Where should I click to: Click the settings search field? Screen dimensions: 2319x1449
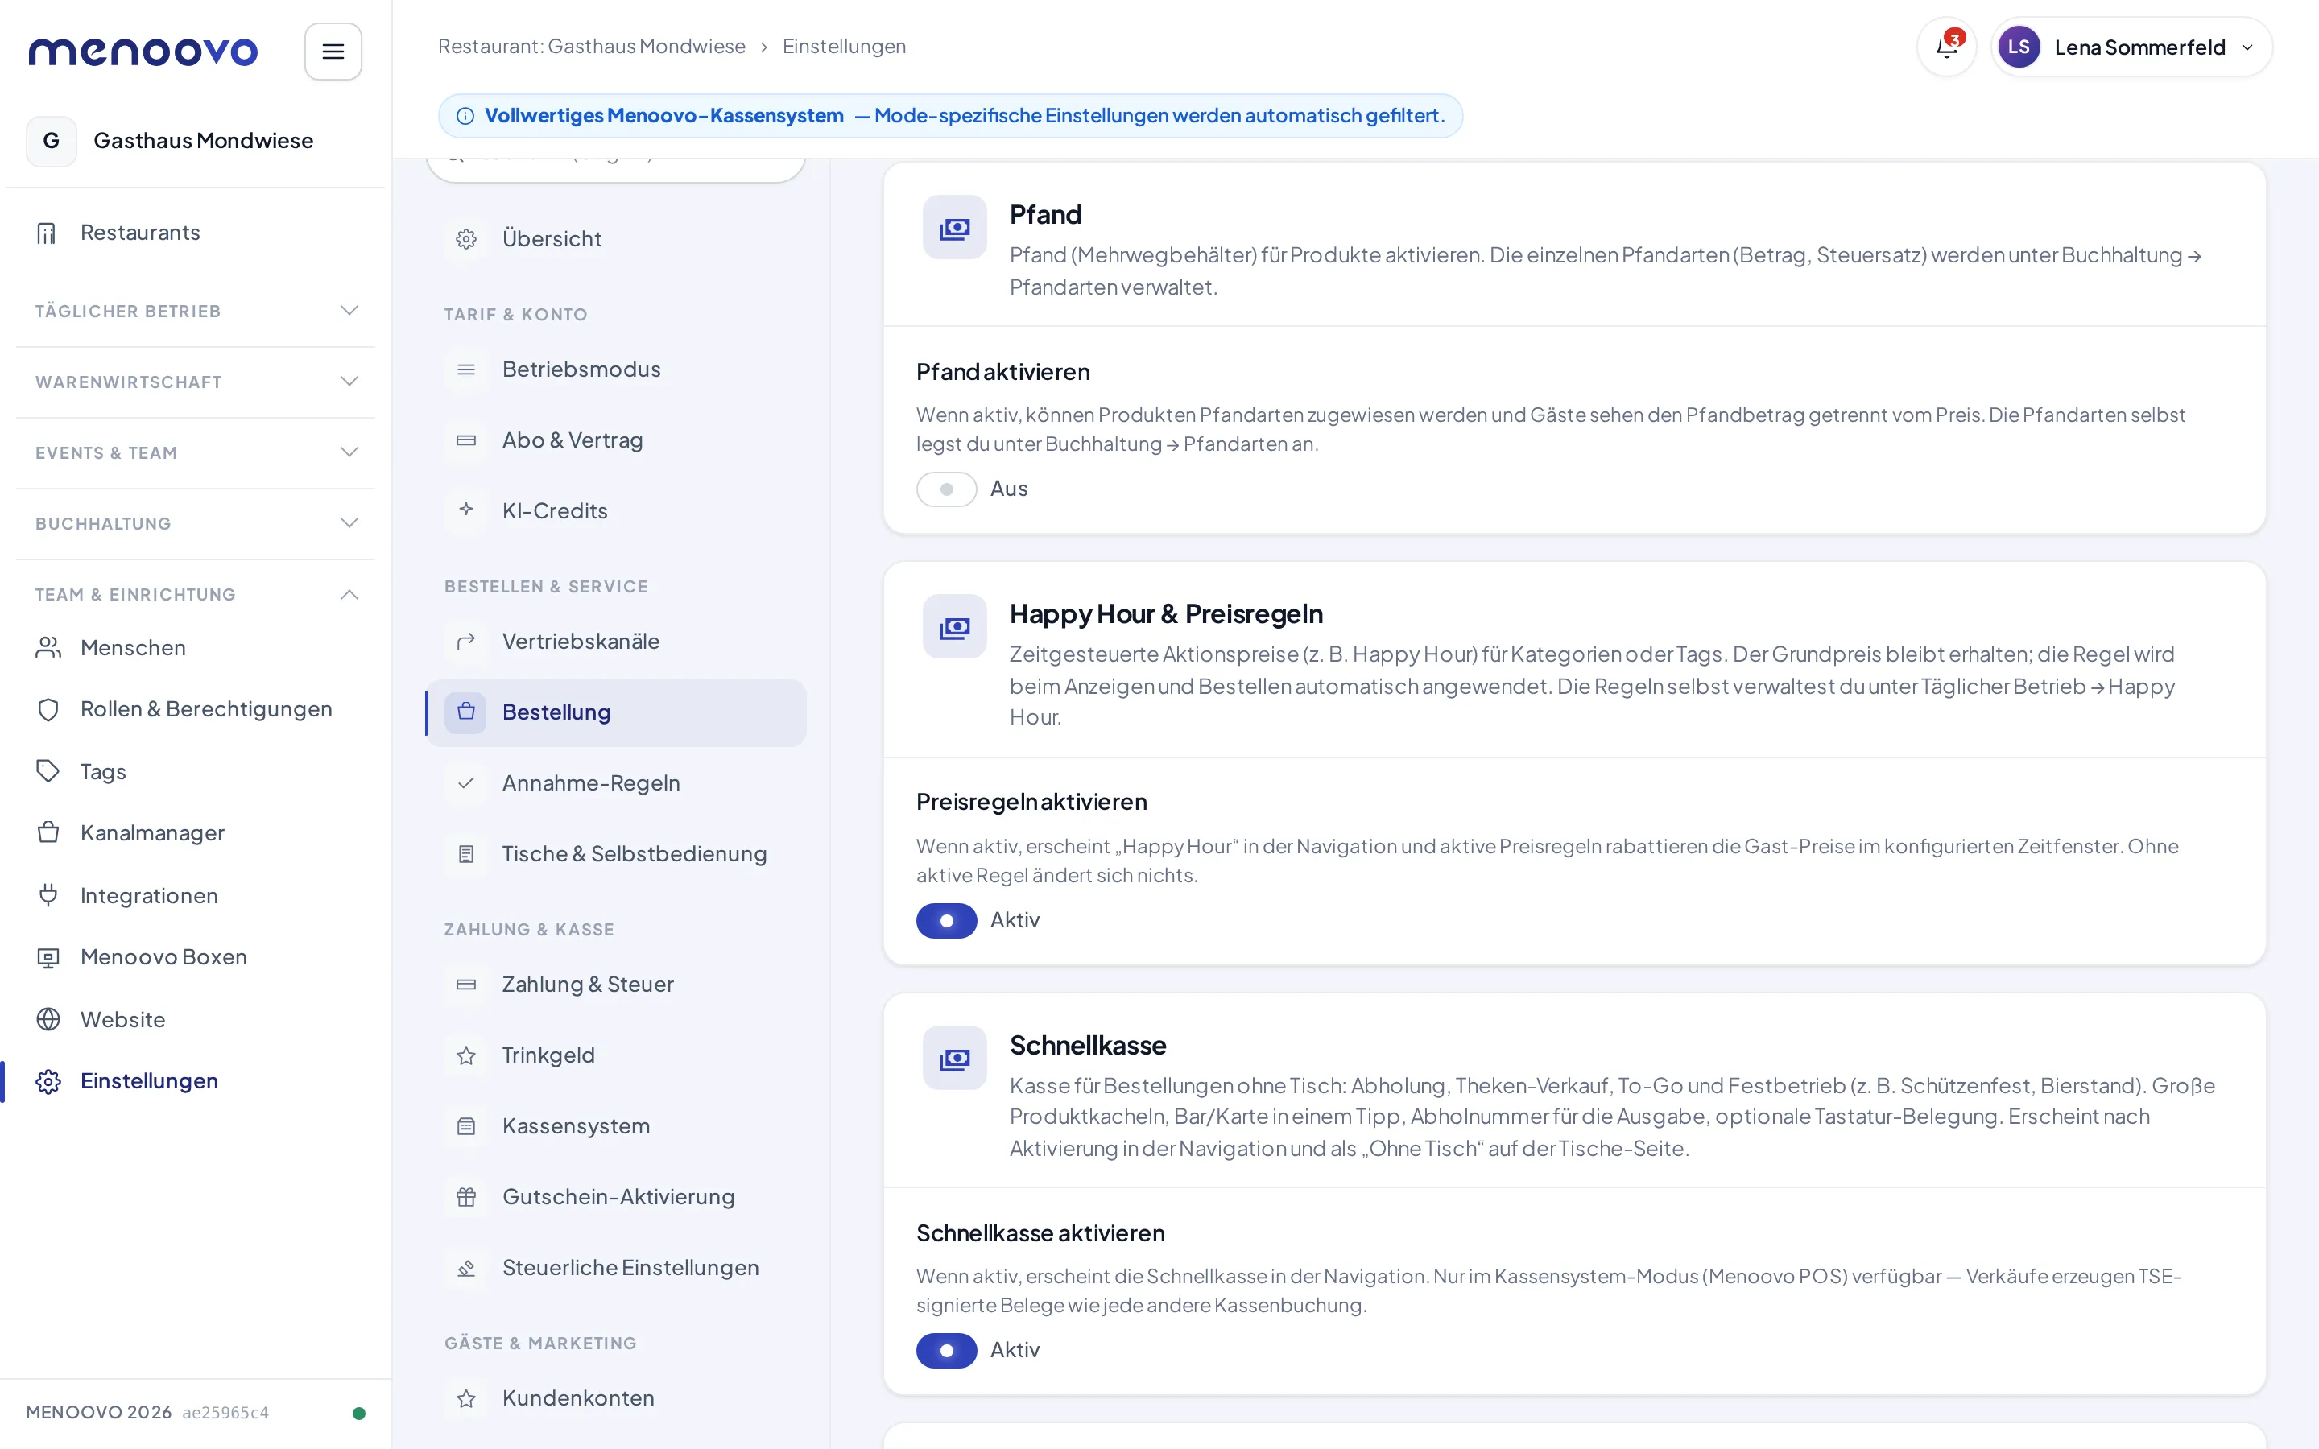[x=615, y=169]
